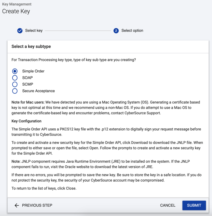212x216 pixels.
Task: Click the Key Configuration heading
Action: (x=26, y=121)
